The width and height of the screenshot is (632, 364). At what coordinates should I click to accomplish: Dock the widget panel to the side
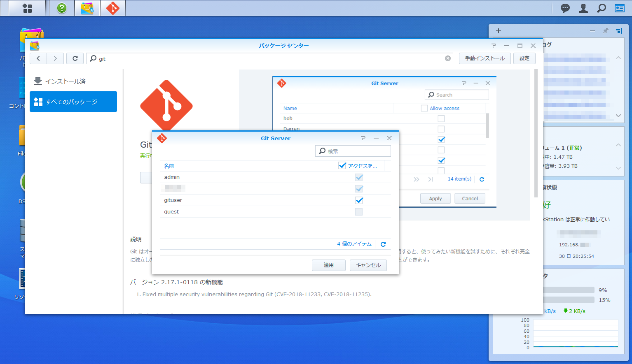point(619,31)
